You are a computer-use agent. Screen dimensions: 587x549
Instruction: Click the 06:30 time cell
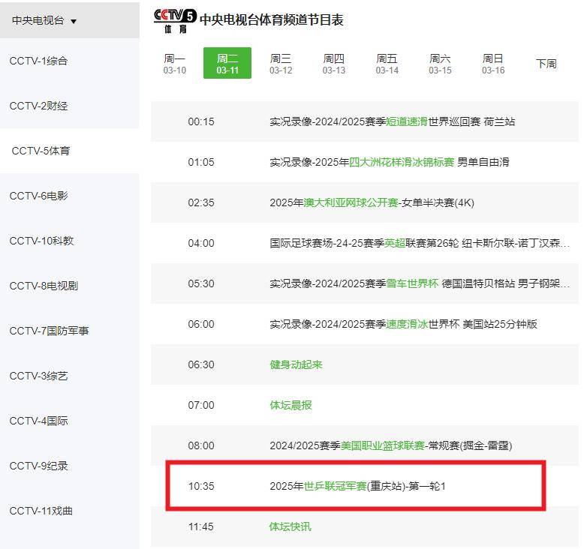201,364
